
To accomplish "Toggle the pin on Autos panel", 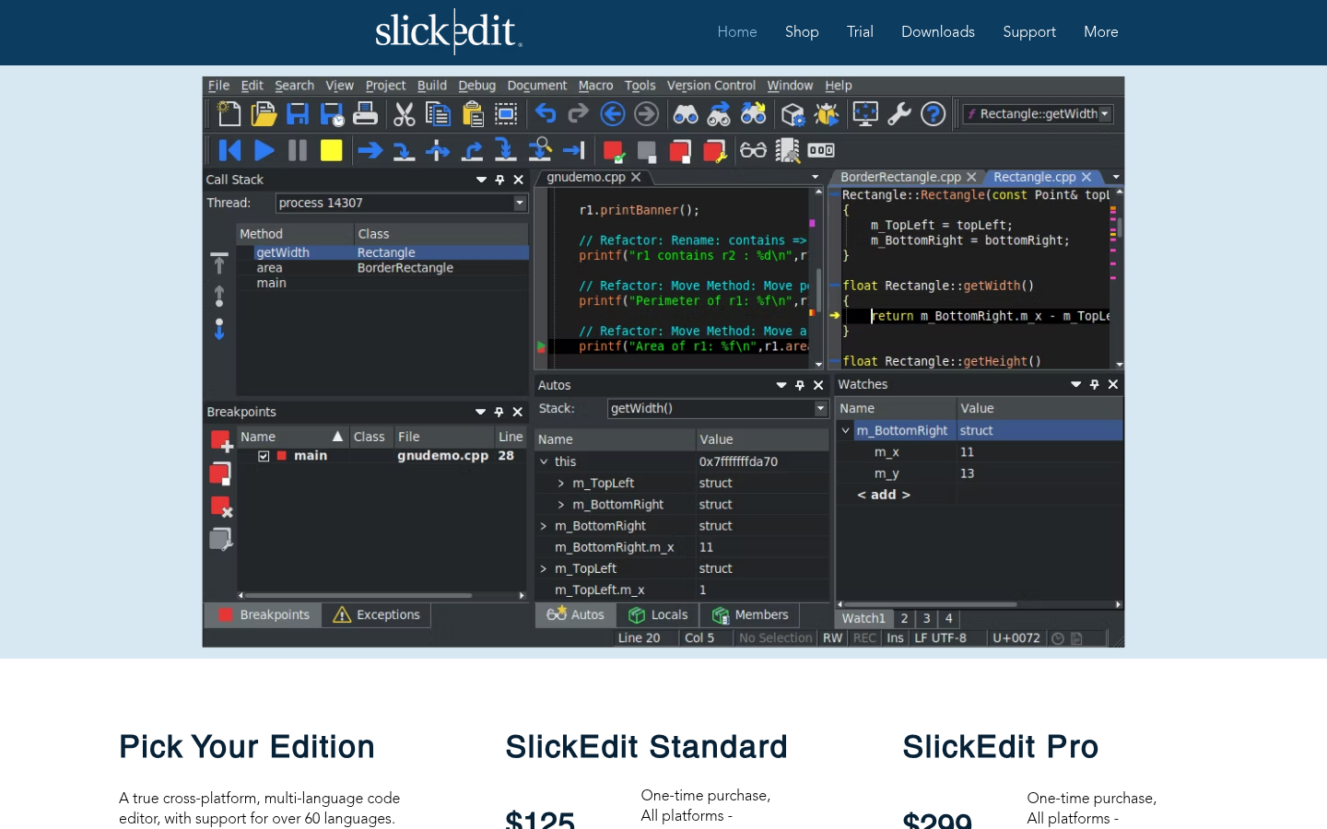I will click(x=799, y=385).
